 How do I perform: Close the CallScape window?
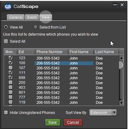pyautogui.click(x=122, y=5)
